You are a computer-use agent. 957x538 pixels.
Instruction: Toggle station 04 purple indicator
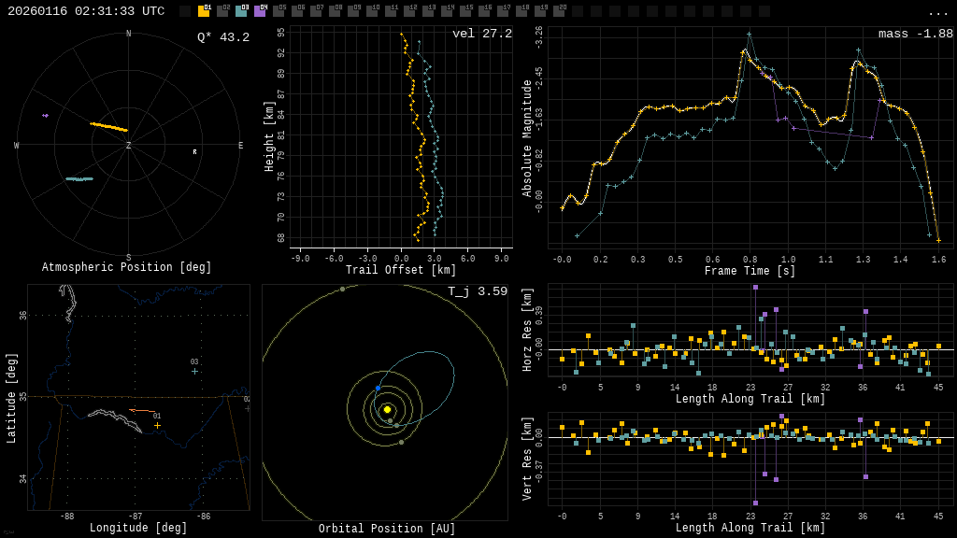click(x=260, y=11)
